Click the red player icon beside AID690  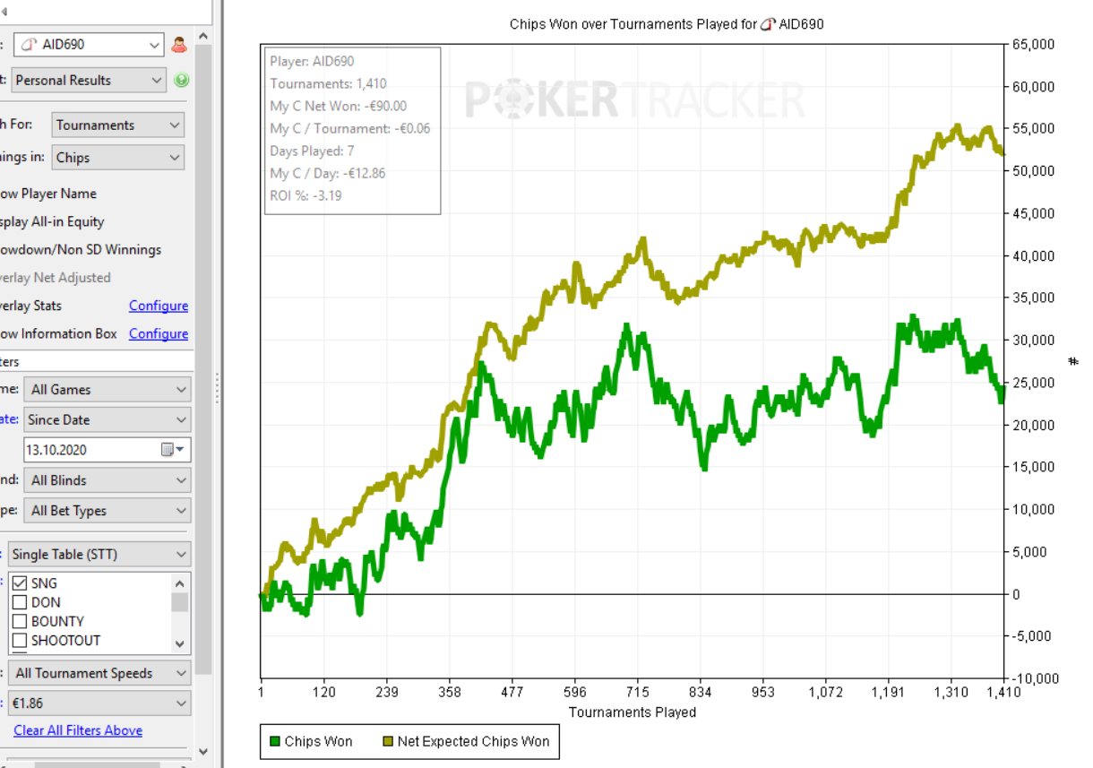coord(179,44)
